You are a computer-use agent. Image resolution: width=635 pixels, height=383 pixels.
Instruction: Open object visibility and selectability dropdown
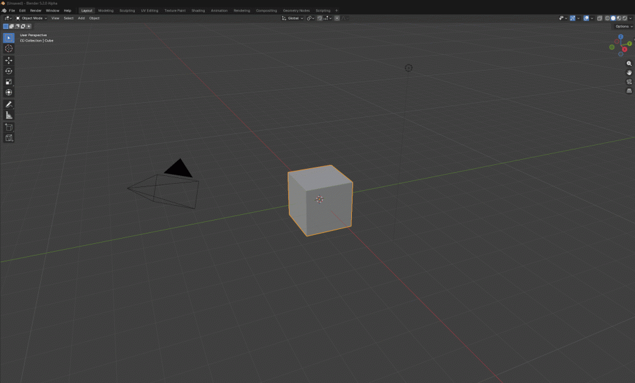coord(563,18)
